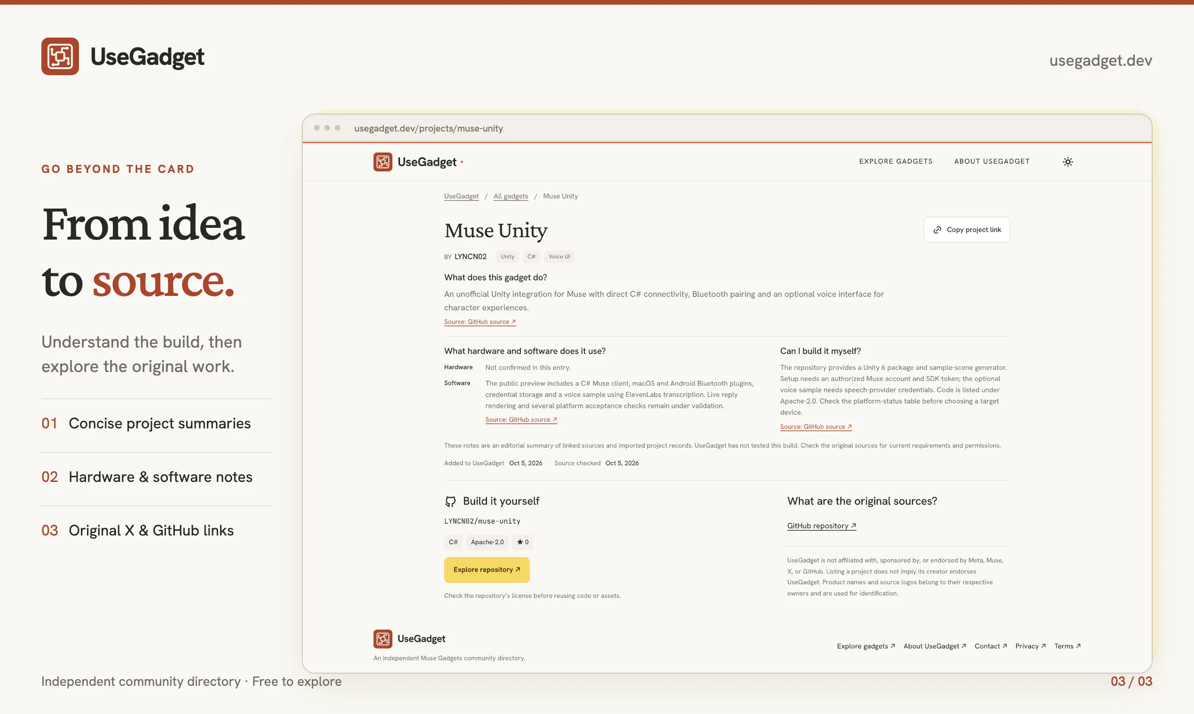Go to All gadgets breadcrumb

click(x=511, y=196)
